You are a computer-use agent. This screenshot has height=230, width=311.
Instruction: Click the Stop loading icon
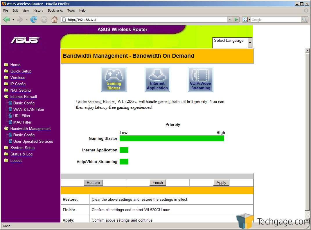[x=44, y=19]
